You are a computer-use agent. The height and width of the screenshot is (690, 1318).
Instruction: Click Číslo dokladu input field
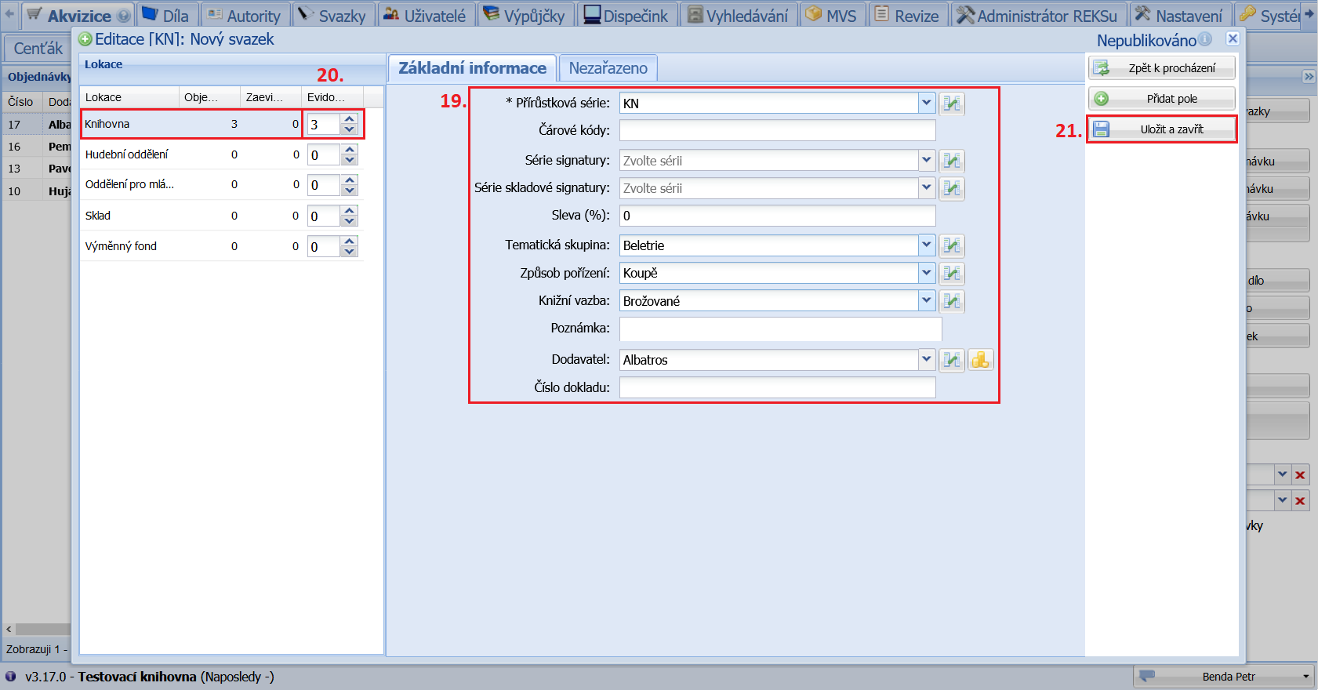(x=778, y=387)
